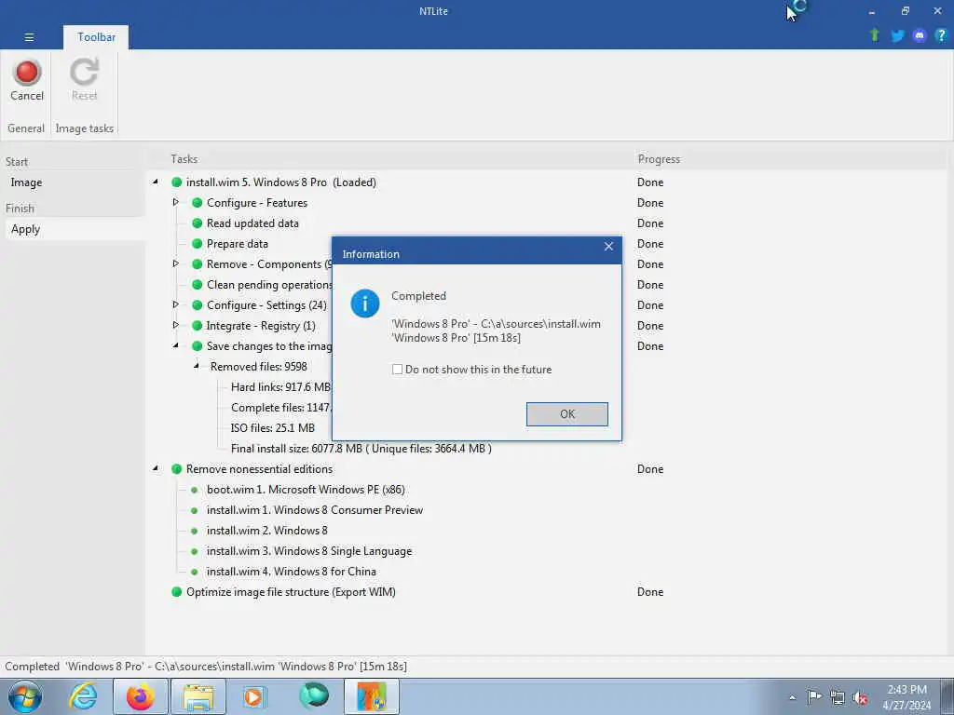This screenshot has height=715, width=954.
Task: Click the network tray icon
Action: (838, 698)
